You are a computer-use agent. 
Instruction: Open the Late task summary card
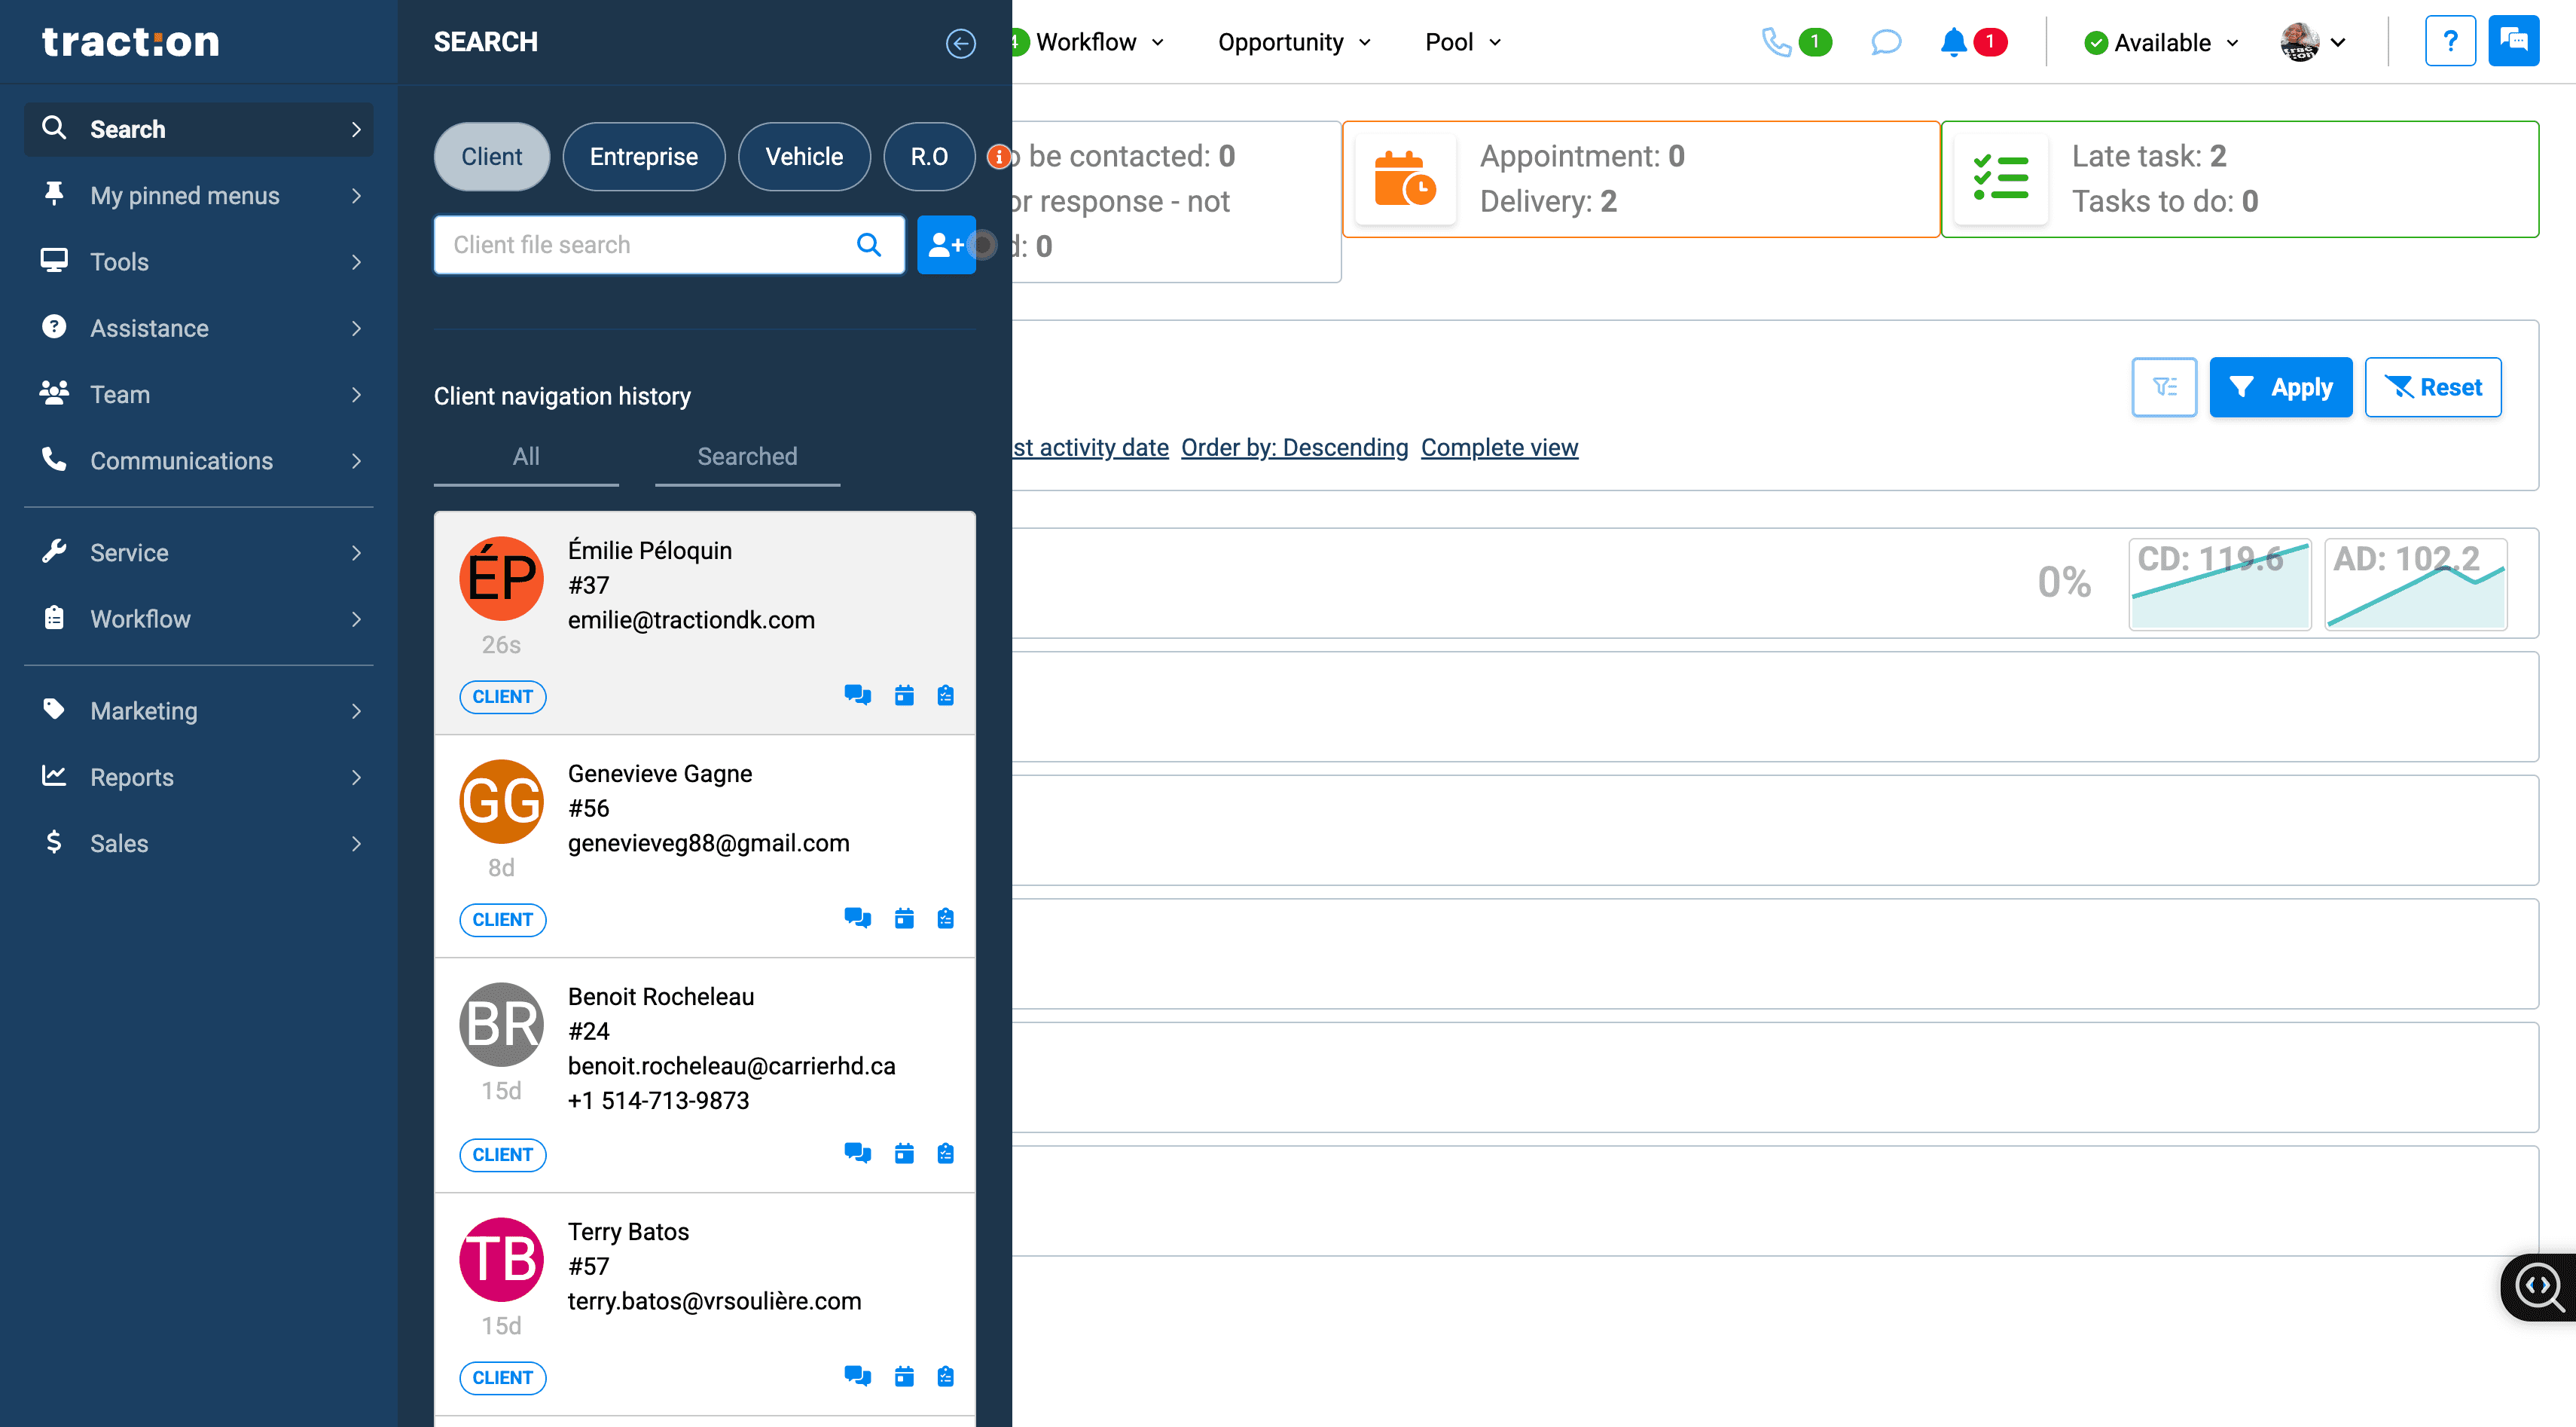pos(2240,179)
